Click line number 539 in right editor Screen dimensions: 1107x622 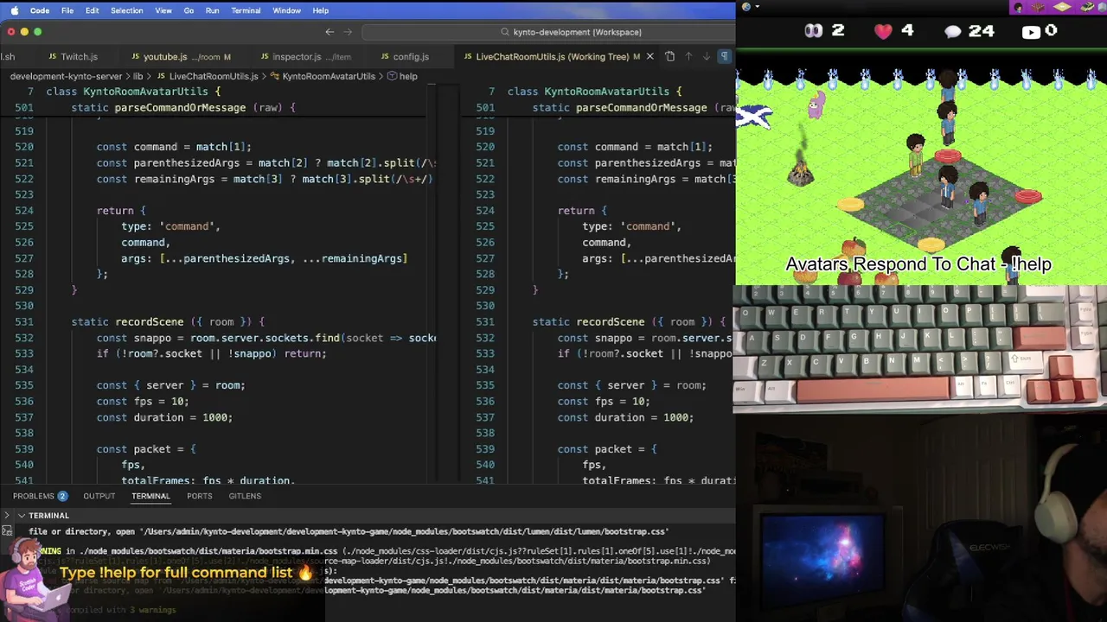(484, 449)
